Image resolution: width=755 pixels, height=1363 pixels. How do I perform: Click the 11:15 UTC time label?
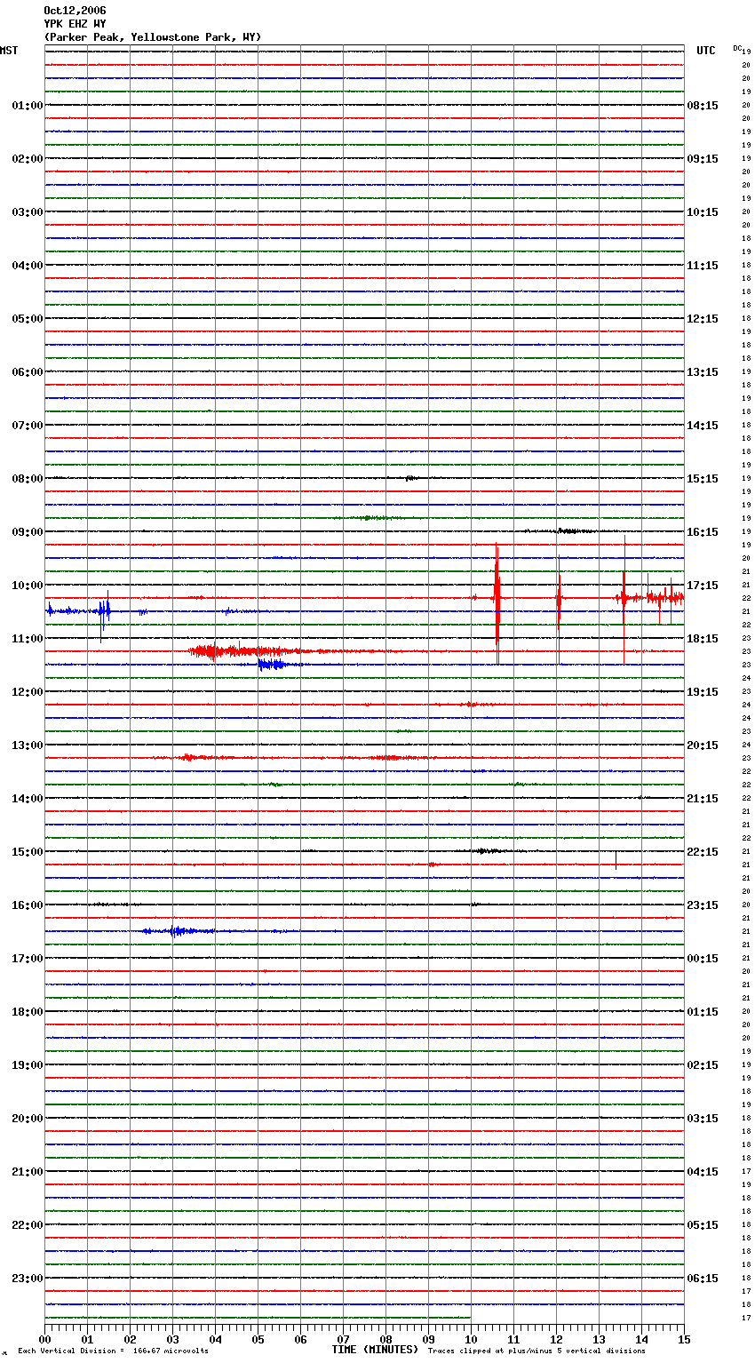(703, 266)
